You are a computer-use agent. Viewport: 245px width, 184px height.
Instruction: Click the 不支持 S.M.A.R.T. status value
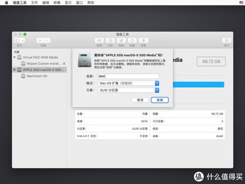click(x=144, y=136)
